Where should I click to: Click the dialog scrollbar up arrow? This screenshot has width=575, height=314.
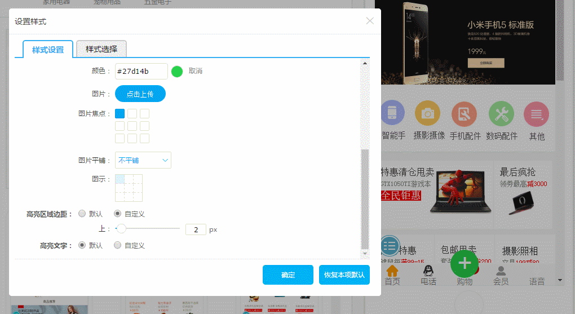click(365, 63)
